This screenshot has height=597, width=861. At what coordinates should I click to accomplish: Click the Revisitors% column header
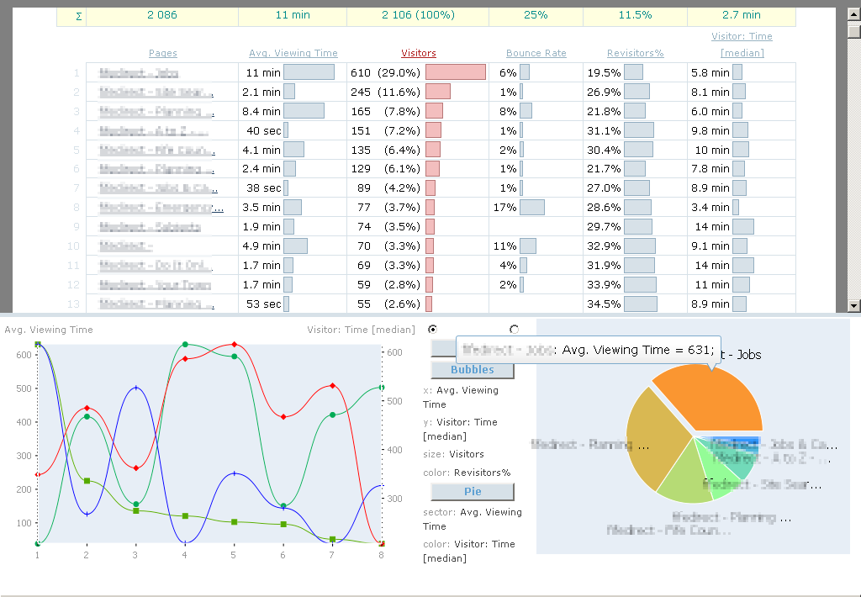[636, 53]
